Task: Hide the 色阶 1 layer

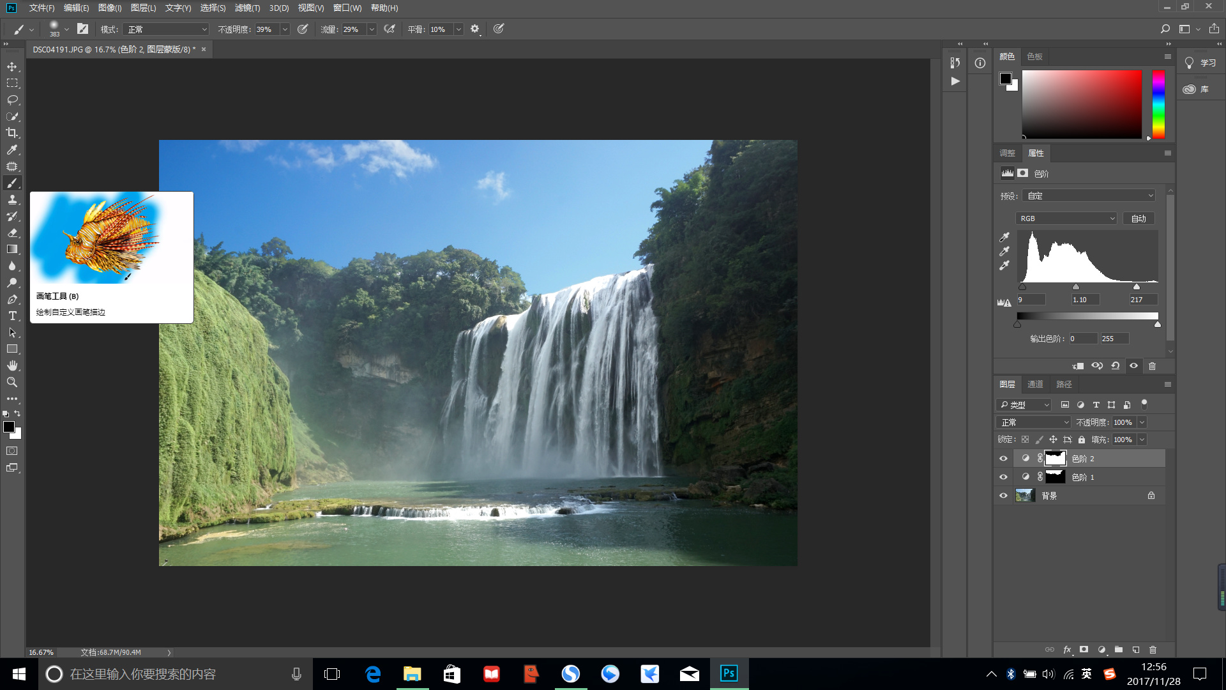Action: tap(1003, 477)
